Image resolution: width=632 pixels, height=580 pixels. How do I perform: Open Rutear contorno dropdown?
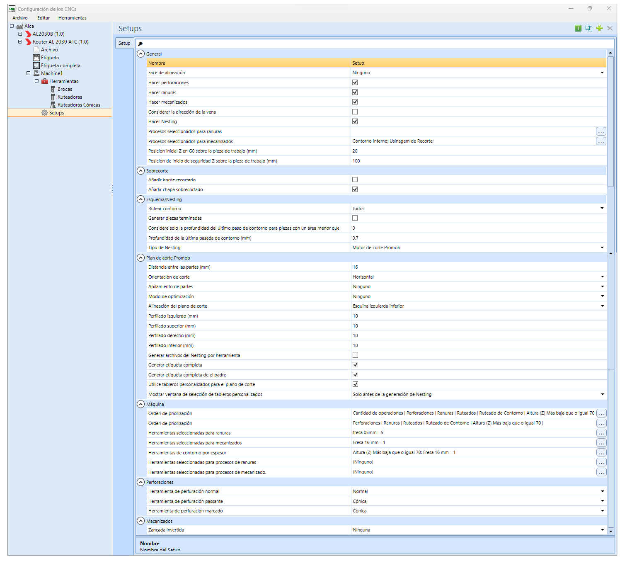pyautogui.click(x=602, y=208)
